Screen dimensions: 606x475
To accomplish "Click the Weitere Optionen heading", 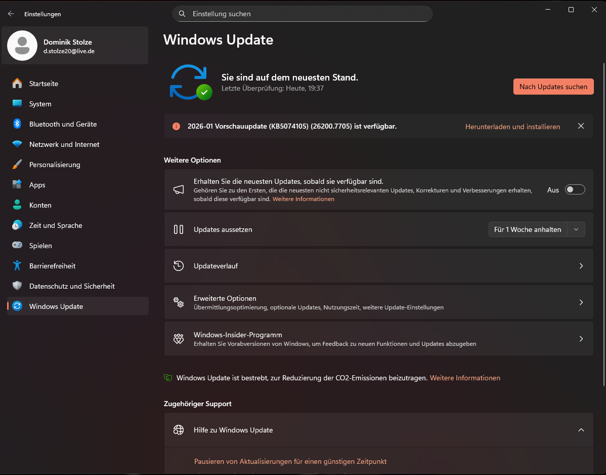I will pos(192,160).
